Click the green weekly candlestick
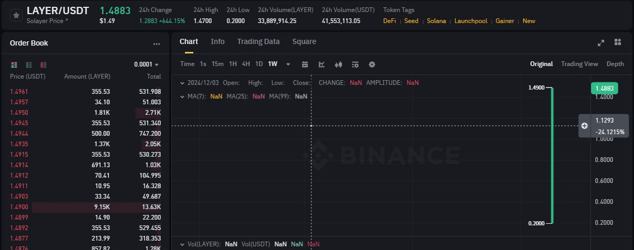This screenshot has height=250, width=634. (552, 156)
